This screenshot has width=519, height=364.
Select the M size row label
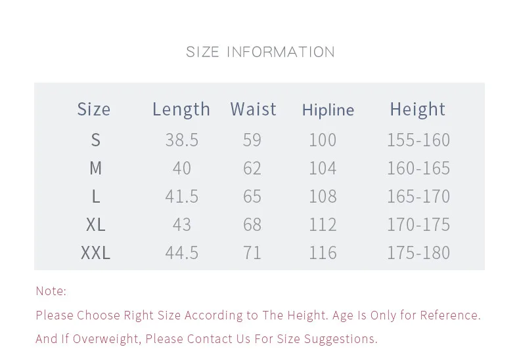(96, 168)
